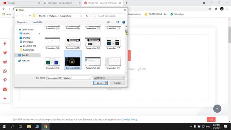Open Task View on taskbar
231x130 pixels.
[x=20, y=126]
